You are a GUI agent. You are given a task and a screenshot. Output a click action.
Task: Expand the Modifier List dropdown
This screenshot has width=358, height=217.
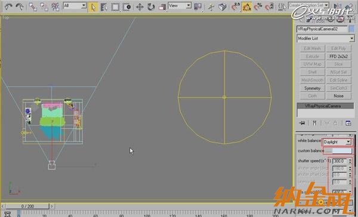[326, 38]
